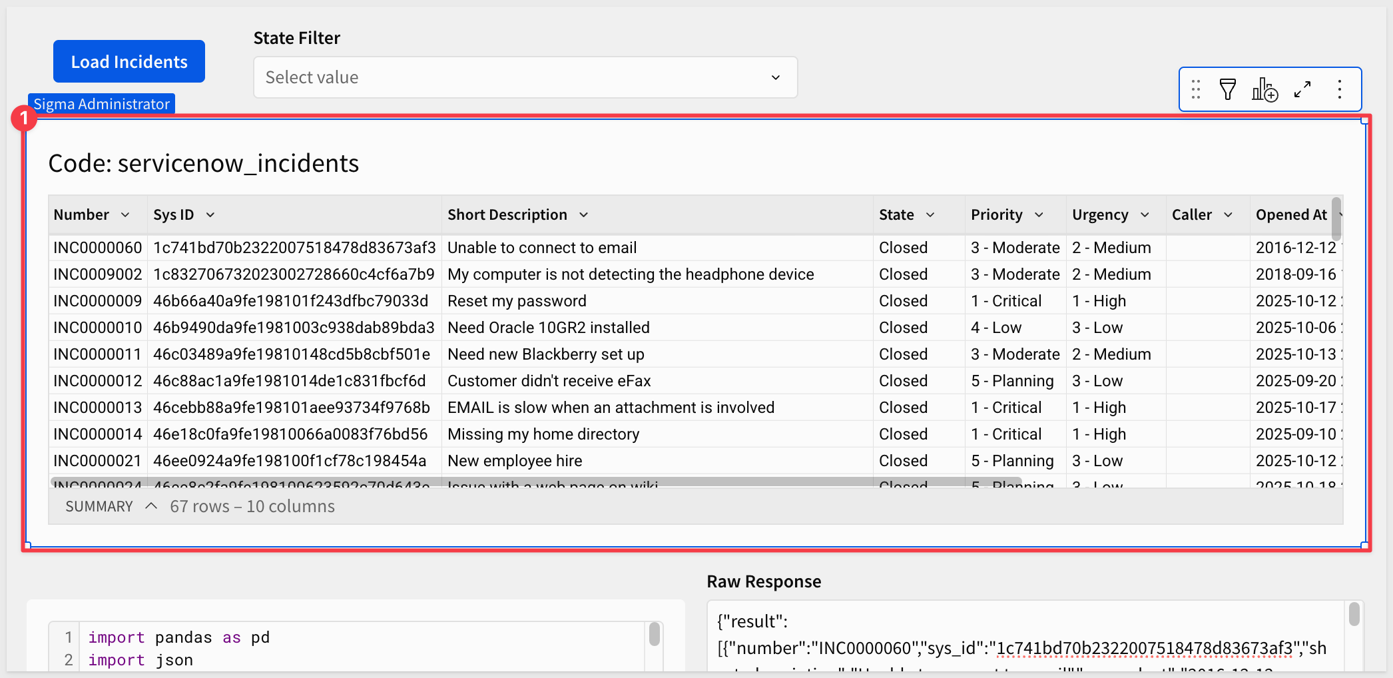Open the Number column menu
This screenshot has width=1393, height=678.
point(125,214)
